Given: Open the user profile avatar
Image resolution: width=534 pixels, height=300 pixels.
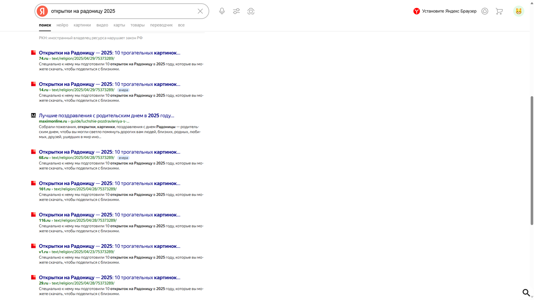Looking at the screenshot, I should pyautogui.click(x=518, y=11).
